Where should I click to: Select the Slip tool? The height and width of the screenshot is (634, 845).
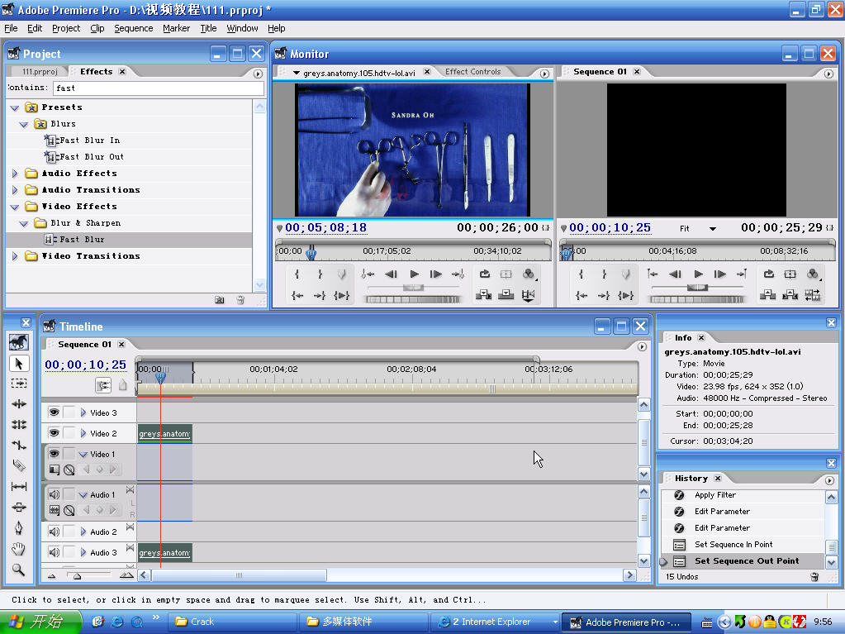pyautogui.click(x=19, y=487)
